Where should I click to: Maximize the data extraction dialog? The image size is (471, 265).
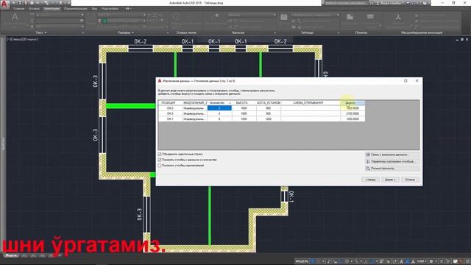click(406, 81)
